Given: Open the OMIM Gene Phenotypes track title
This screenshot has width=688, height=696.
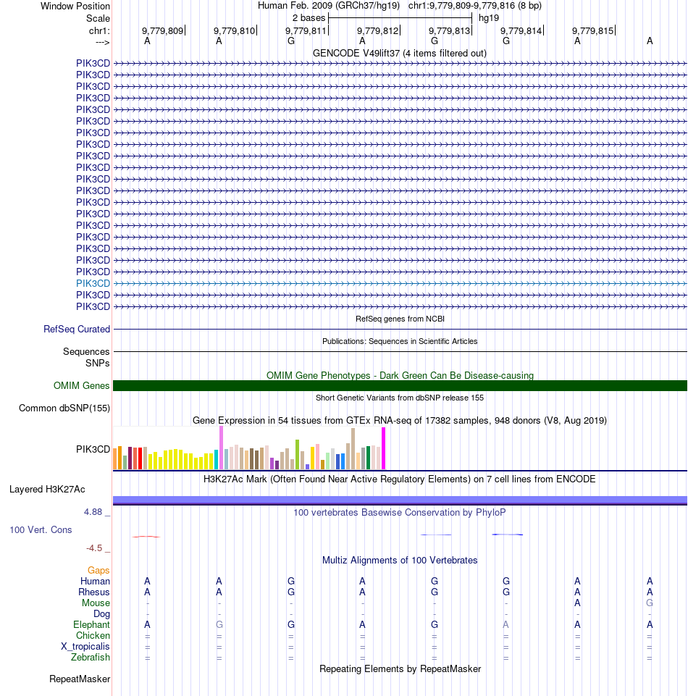Looking at the screenshot, I should (400, 375).
